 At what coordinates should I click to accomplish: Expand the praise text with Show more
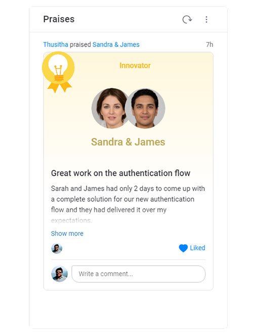tap(67, 234)
